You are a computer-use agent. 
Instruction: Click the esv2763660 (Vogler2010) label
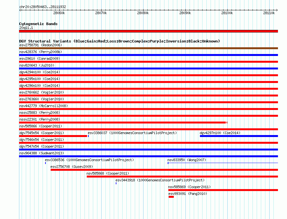(x=42, y=99)
